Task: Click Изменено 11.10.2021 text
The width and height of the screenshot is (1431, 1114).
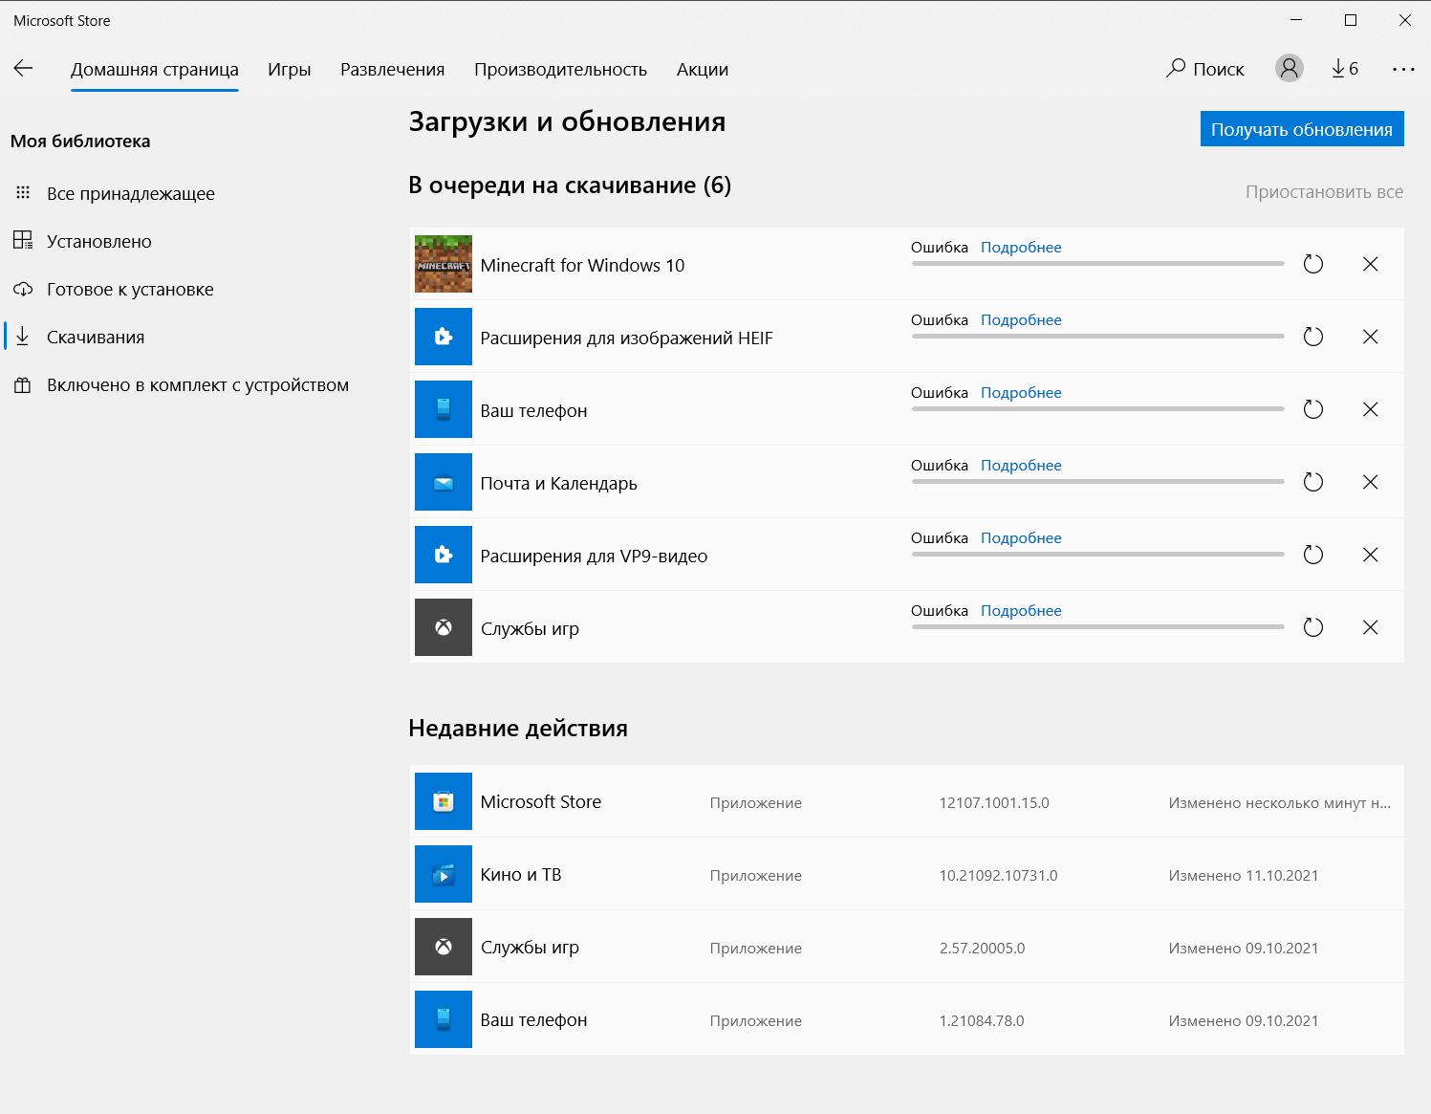Action: pyautogui.click(x=1244, y=875)
